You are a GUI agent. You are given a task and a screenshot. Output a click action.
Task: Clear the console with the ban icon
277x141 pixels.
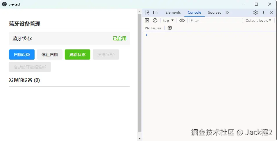tap(155, 20)
